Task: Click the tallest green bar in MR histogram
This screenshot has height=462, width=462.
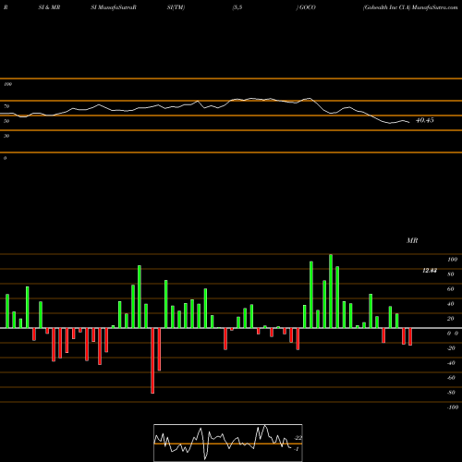Action: click(331, 291)
